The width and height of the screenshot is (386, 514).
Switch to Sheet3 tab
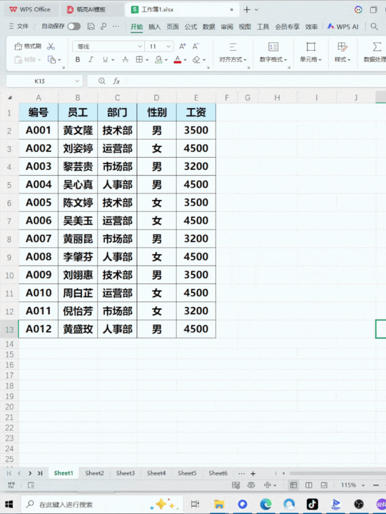pyautogui.click(x=125, y=473)
